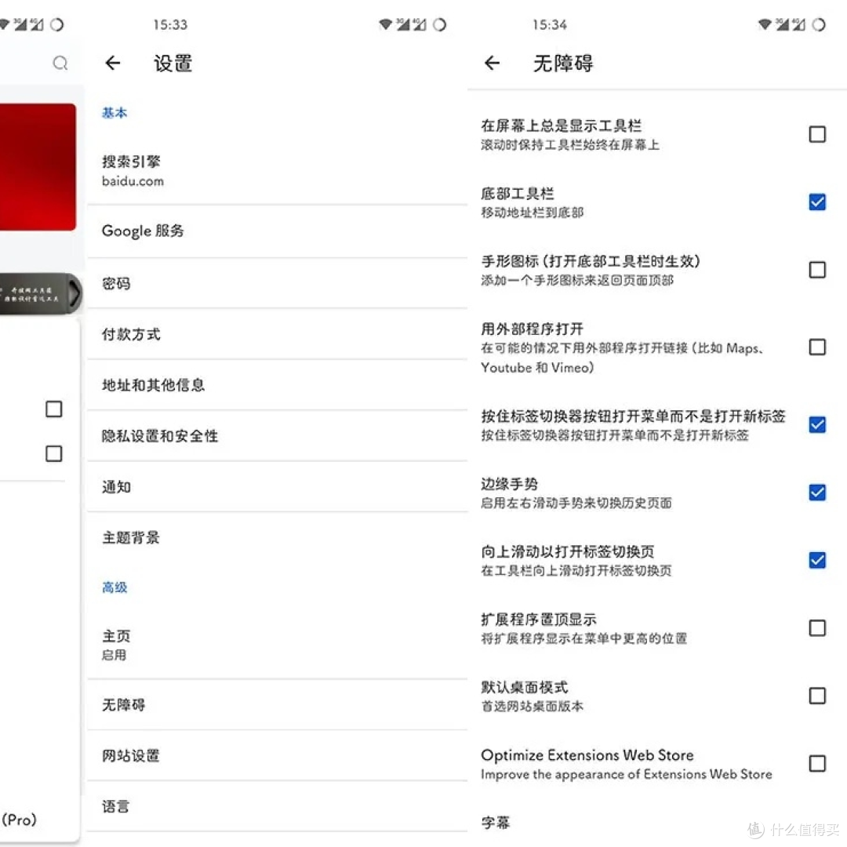
Task: Check the 默认桌面模式 checkbox
Action: [817, 696]
